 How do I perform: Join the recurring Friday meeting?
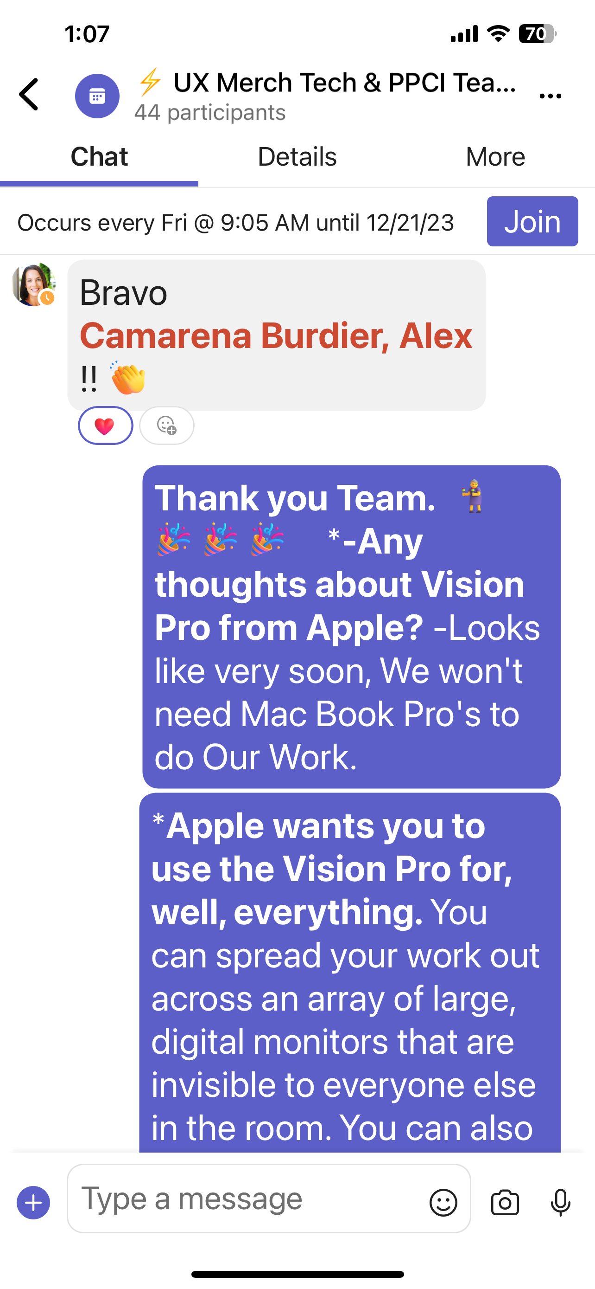(x=532, y=221)
